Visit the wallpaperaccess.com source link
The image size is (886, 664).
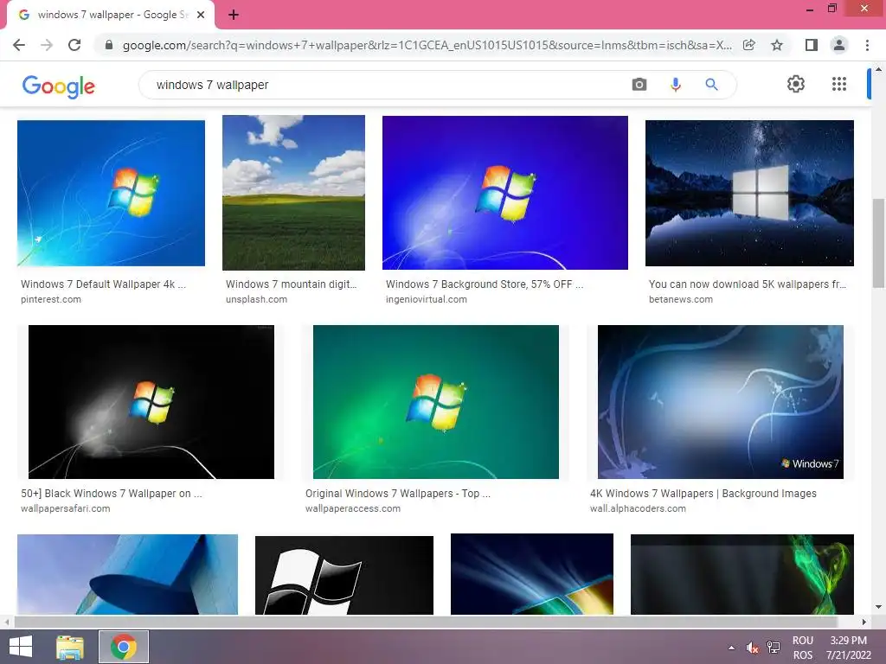pos(353,508)
